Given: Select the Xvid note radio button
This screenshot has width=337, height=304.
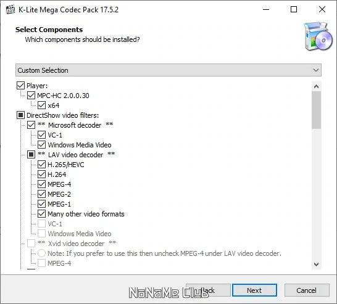Looking at the screenshot, I should pos(41,253).
